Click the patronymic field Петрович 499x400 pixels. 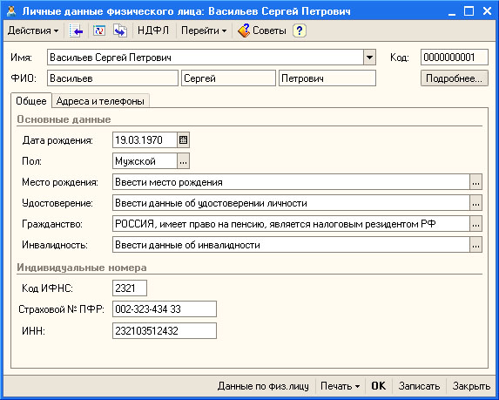(x=327, y=78)
